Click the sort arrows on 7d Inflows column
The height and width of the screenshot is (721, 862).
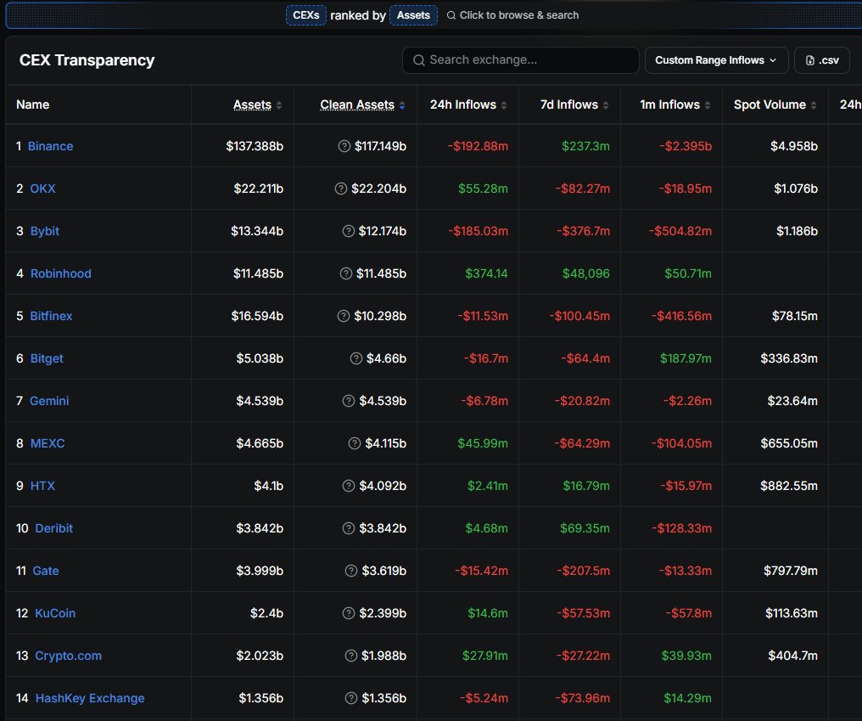pos(606,105)
